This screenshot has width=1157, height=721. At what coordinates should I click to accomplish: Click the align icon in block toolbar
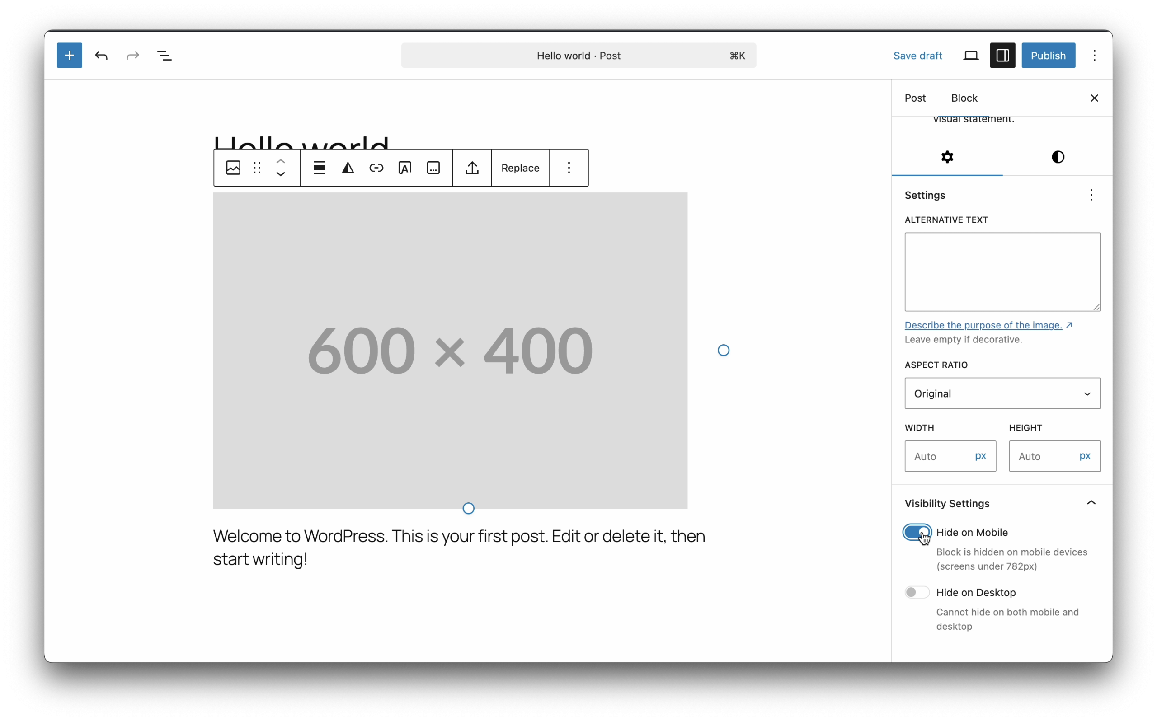[319, 168]
